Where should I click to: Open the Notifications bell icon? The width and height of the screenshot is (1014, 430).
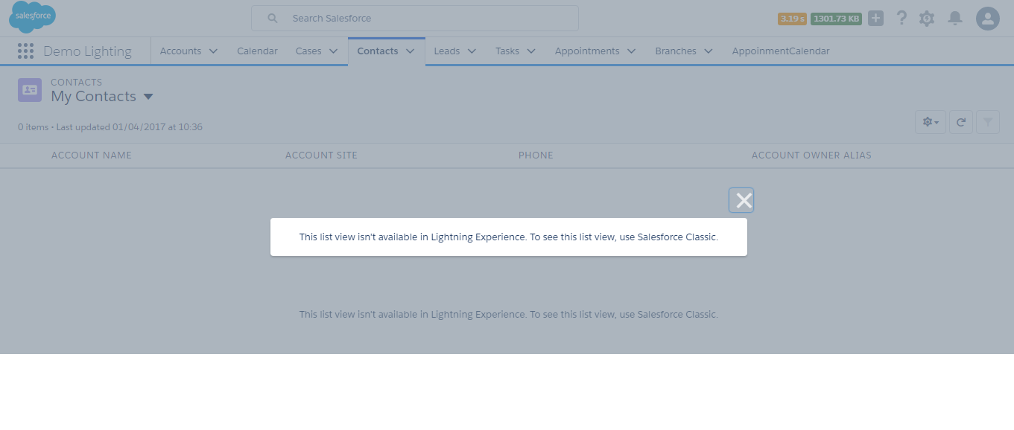click(955, 19)
